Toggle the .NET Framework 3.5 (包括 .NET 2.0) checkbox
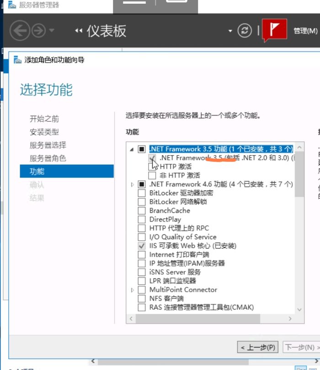The image size is (320, 370). click(152, 158)
